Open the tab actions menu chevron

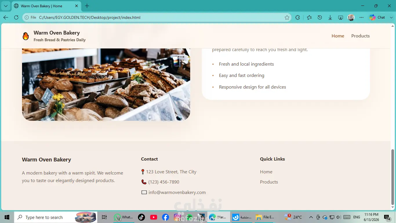tap(6, 6)
